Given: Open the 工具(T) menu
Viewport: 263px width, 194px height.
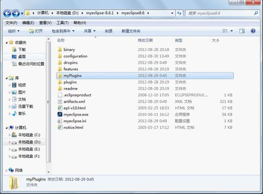Looking at the screenshot, I should tap(62, 23).
